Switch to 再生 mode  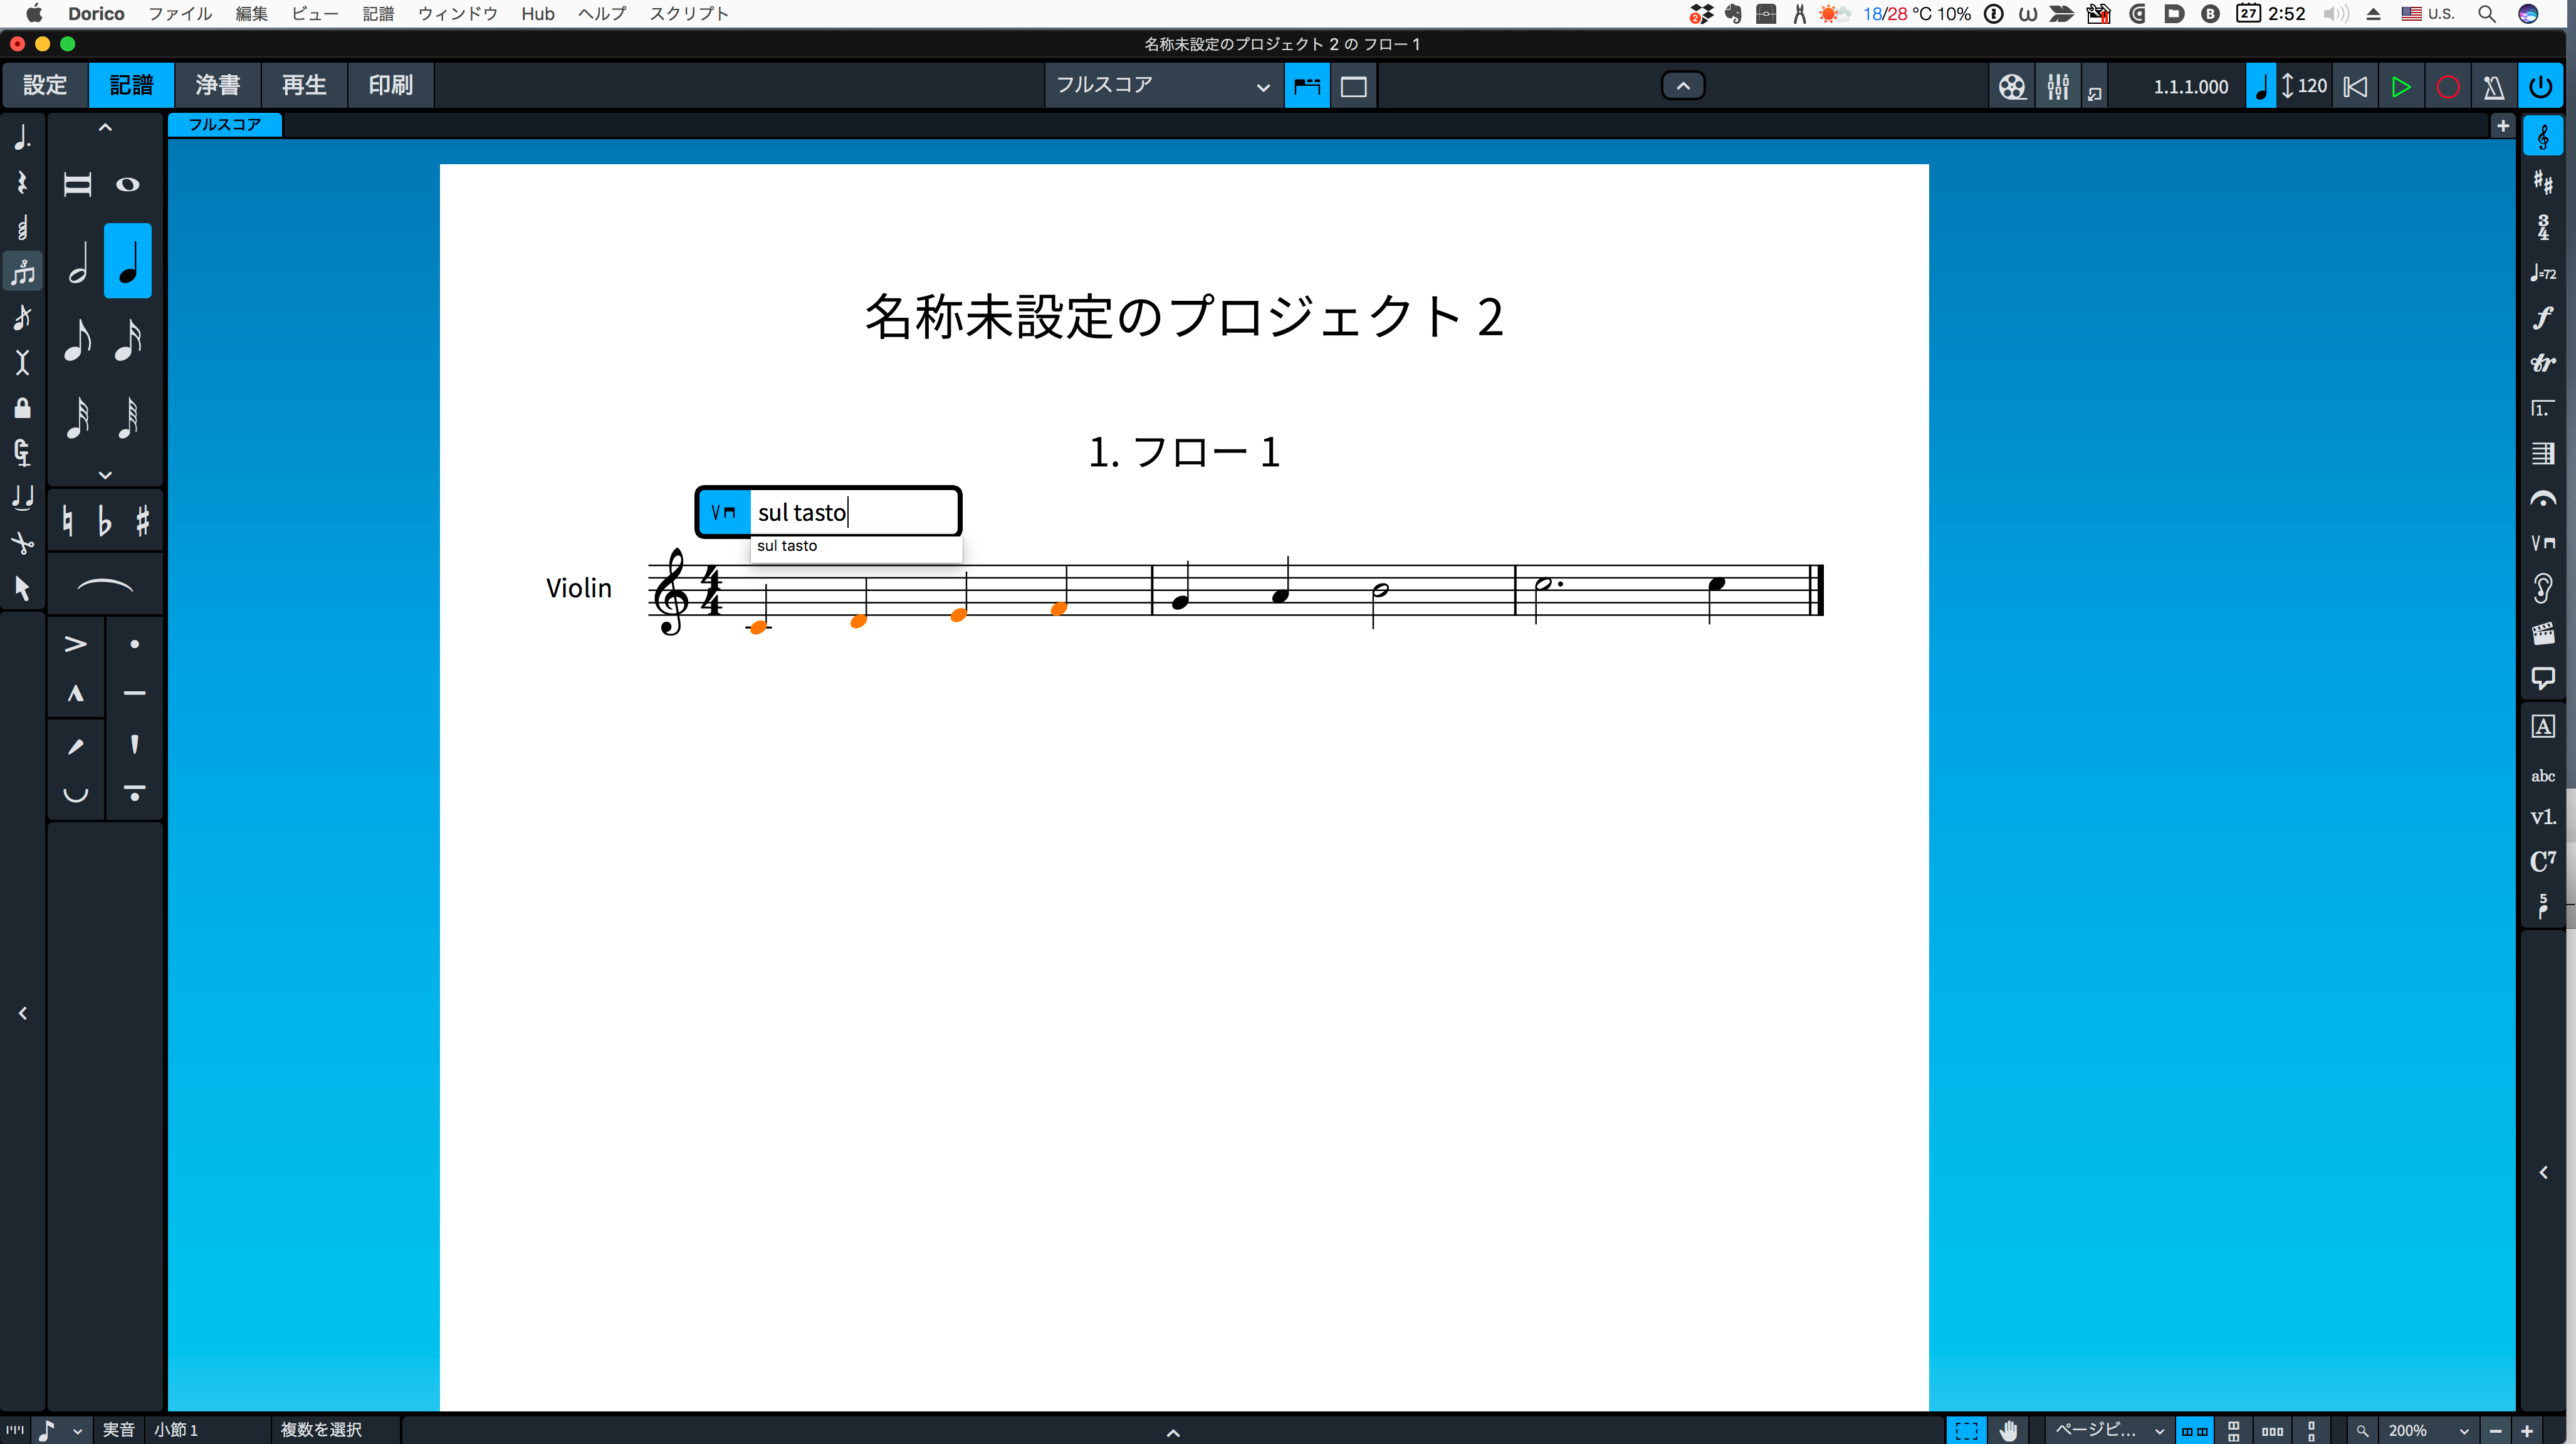304,85
